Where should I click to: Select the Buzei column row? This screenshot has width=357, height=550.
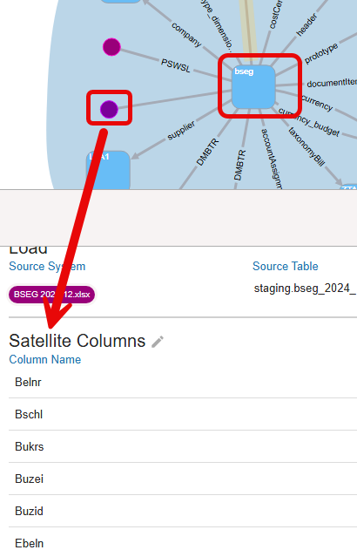[183, 479]
